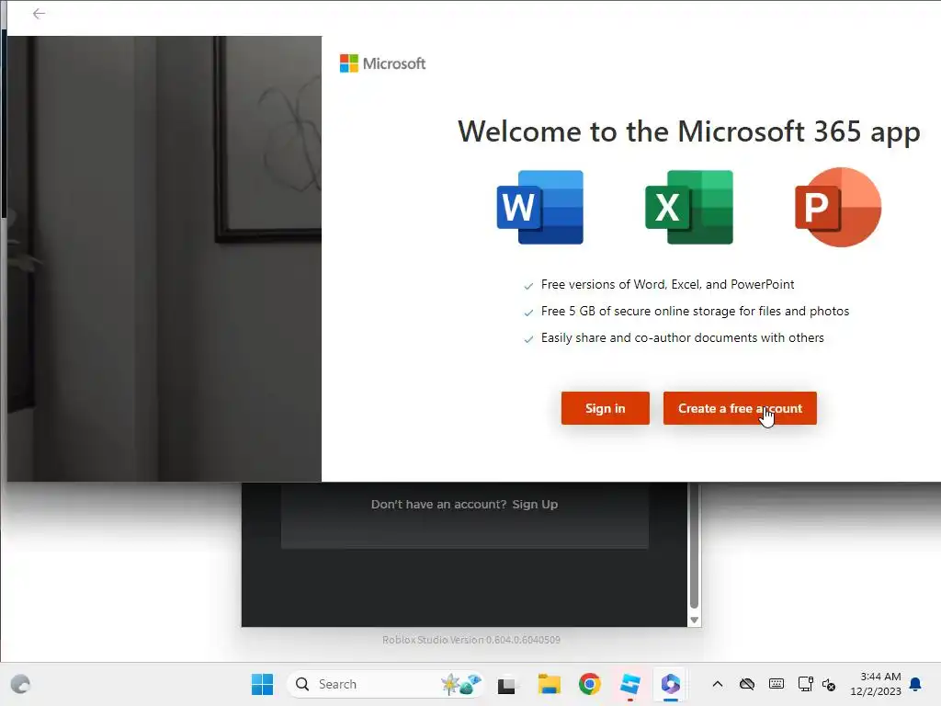Viewport: 941px width, 706px height.
Task: Show hidden system tray icons
Action: point(717,684)
